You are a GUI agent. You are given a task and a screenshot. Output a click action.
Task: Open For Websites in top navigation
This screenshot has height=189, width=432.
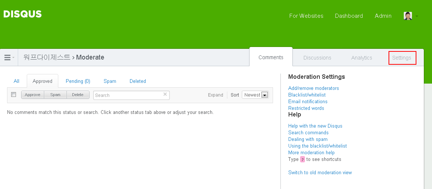(306, 16)
